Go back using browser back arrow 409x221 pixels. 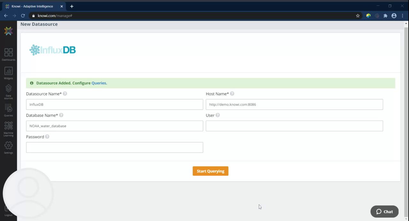(x=6, y=16)
